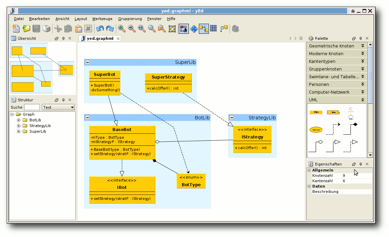Toggle snap lines button in toolbar
The width and height of the screenshot is (389, 237).
click(x=204, y=29)
